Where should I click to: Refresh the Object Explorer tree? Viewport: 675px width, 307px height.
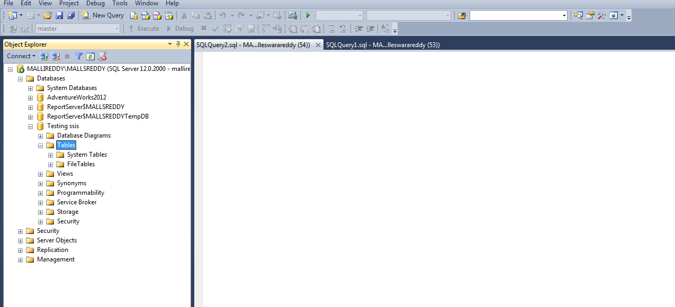(91, 56)
